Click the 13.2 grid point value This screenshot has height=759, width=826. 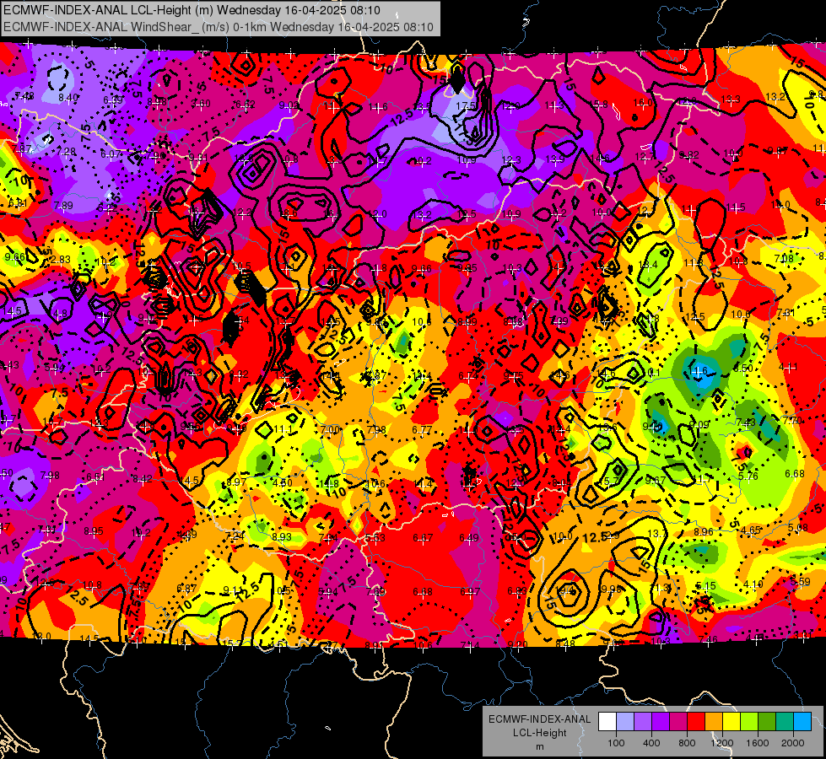(775, 96)
